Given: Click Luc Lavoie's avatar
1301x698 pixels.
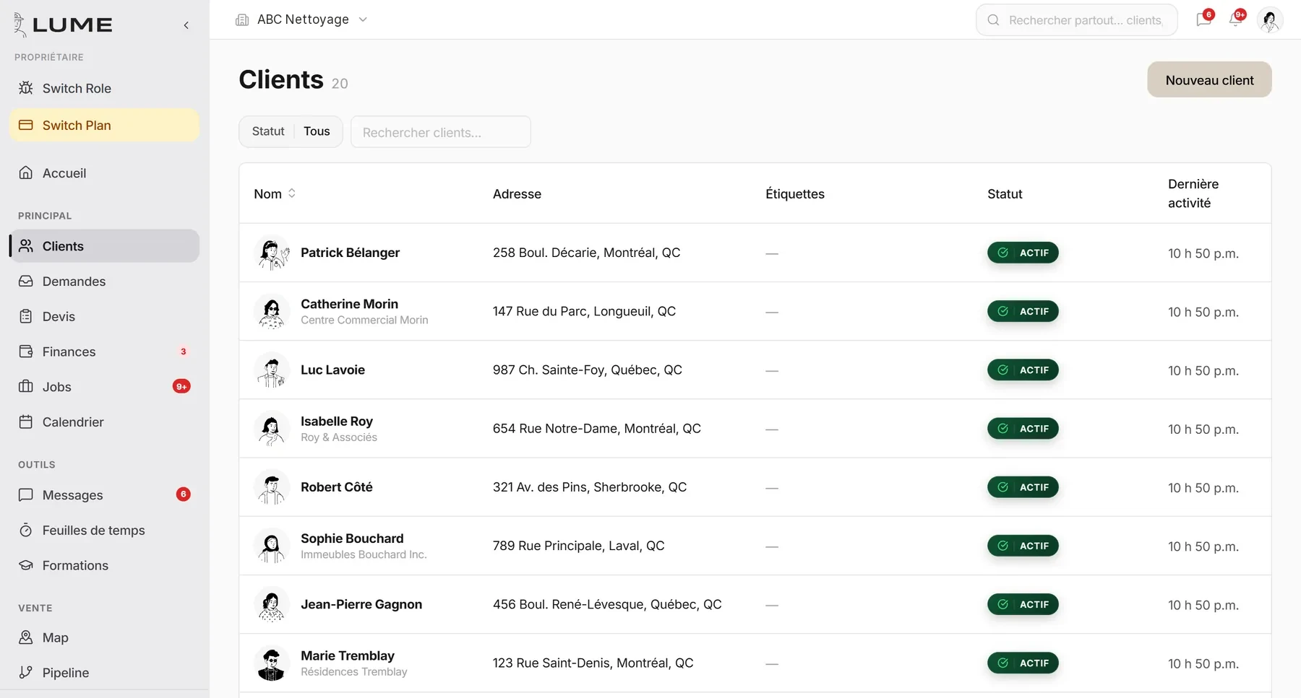Looking at the screenshot, I should point(272,370).
